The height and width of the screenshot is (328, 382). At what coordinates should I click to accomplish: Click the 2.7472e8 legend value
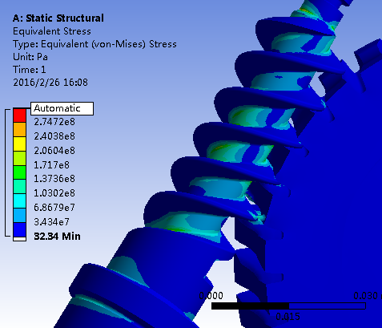tap(54, 122)
